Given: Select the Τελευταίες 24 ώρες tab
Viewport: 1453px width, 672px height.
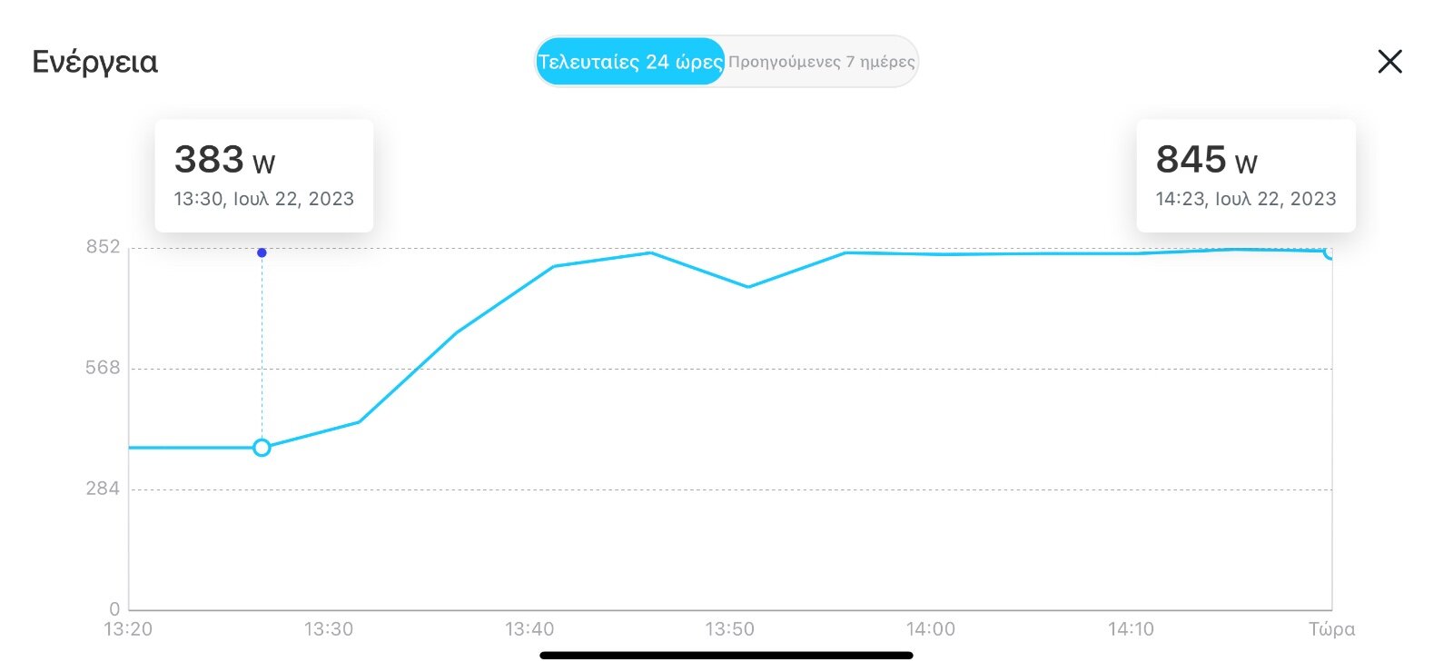Looking at the screenshot, I should tap(630, 62).
